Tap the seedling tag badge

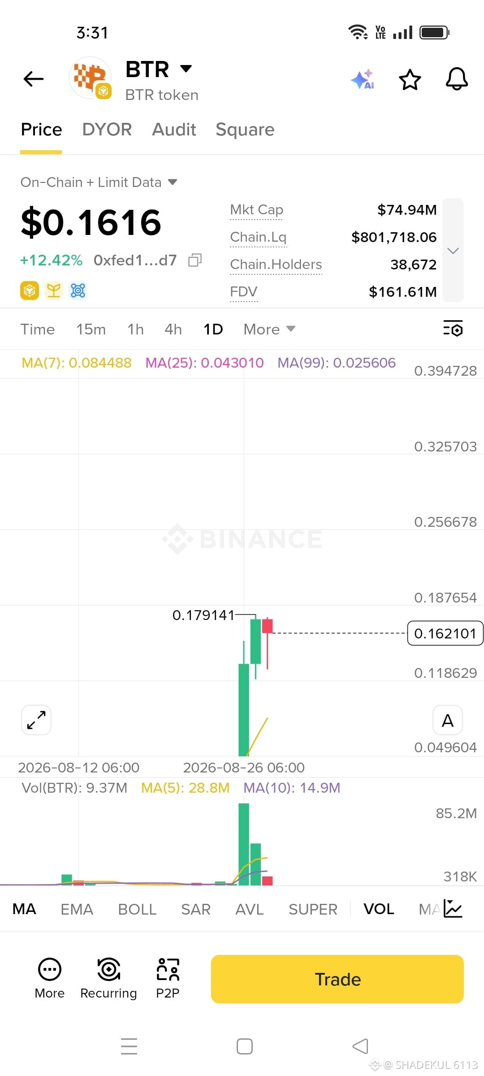click(54, 291)
